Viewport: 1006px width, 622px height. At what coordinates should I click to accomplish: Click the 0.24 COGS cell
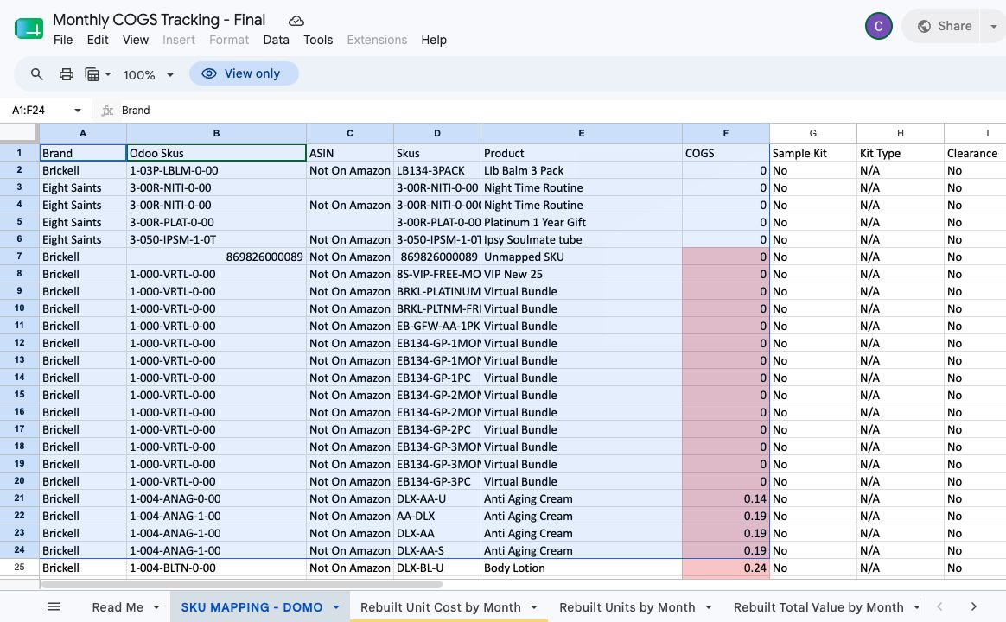point(726,568)
